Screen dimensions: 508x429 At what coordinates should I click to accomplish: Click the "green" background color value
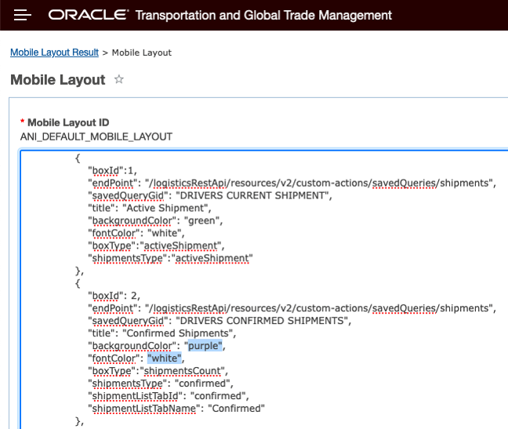point(205,220)
